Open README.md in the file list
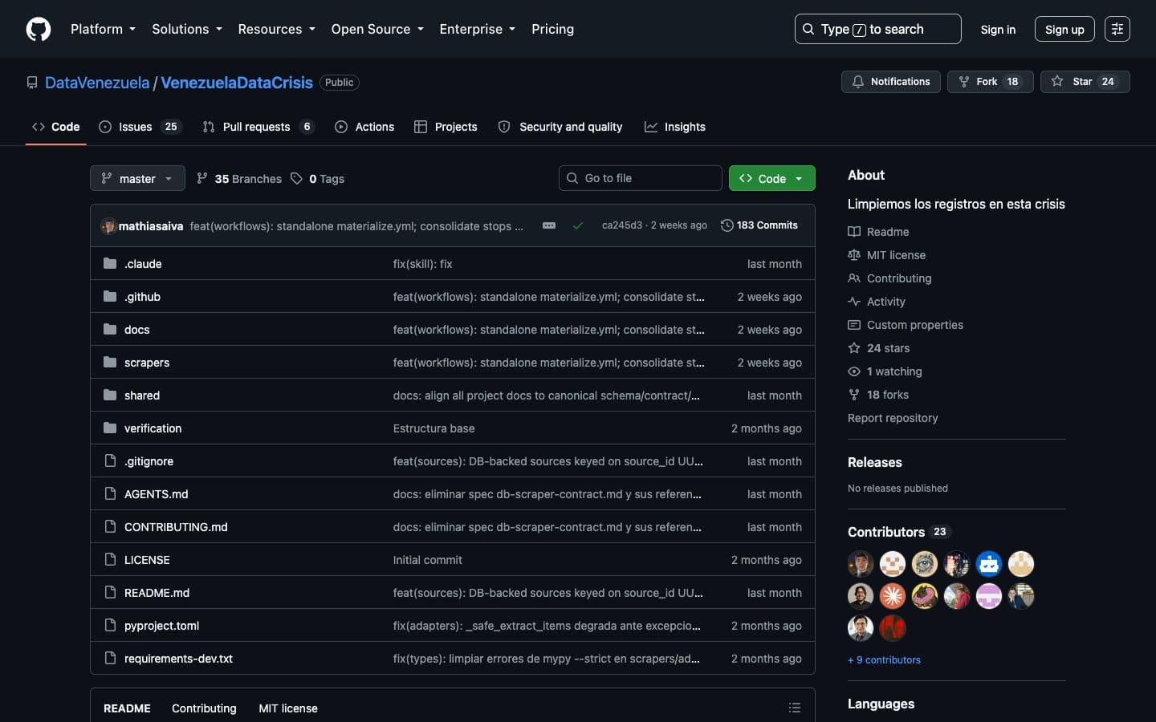Screen dimensions: 1156x722 point(157,593)
